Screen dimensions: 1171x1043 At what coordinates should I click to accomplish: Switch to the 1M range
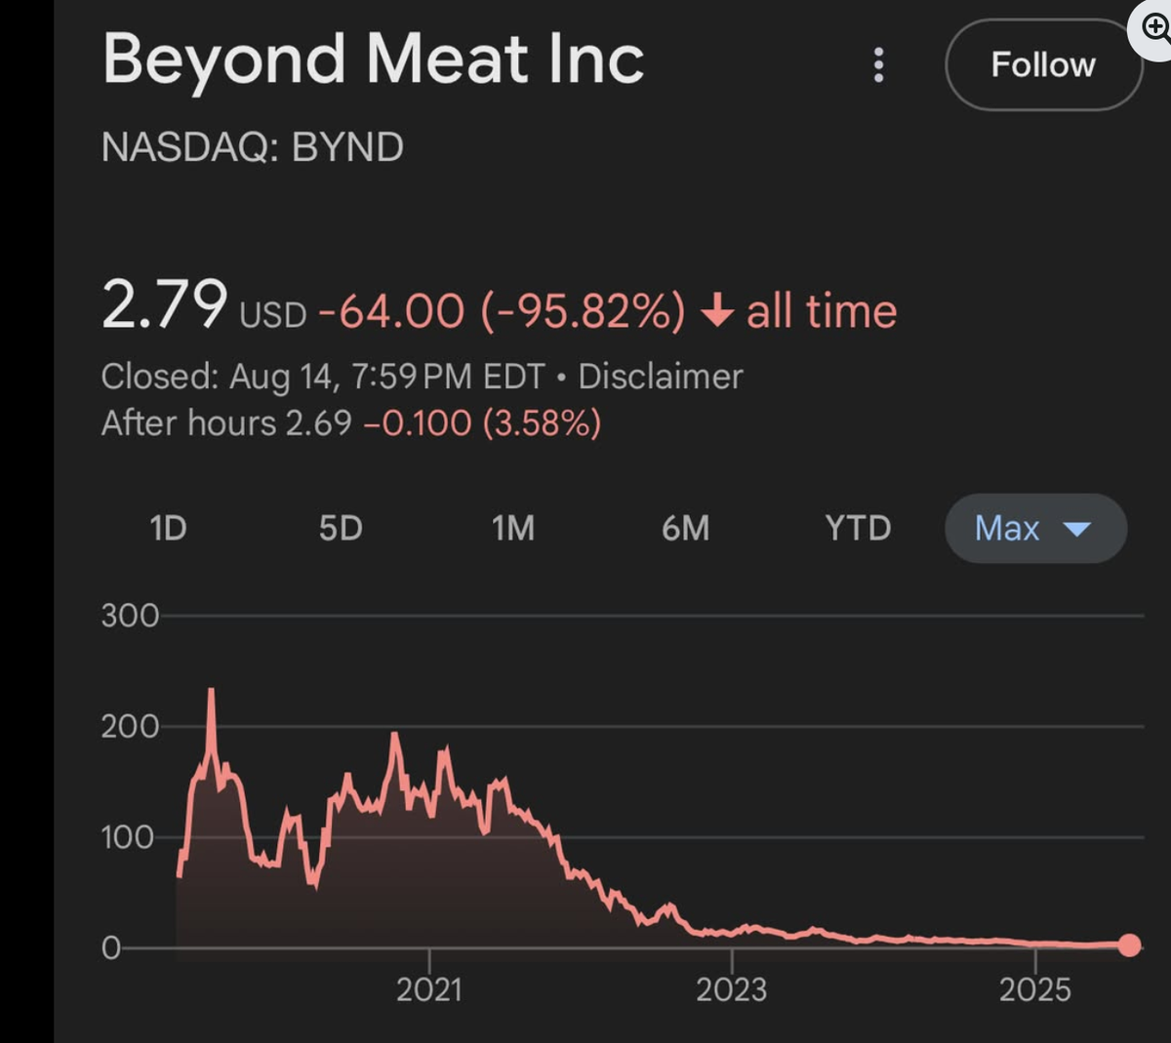pos(513,528)
